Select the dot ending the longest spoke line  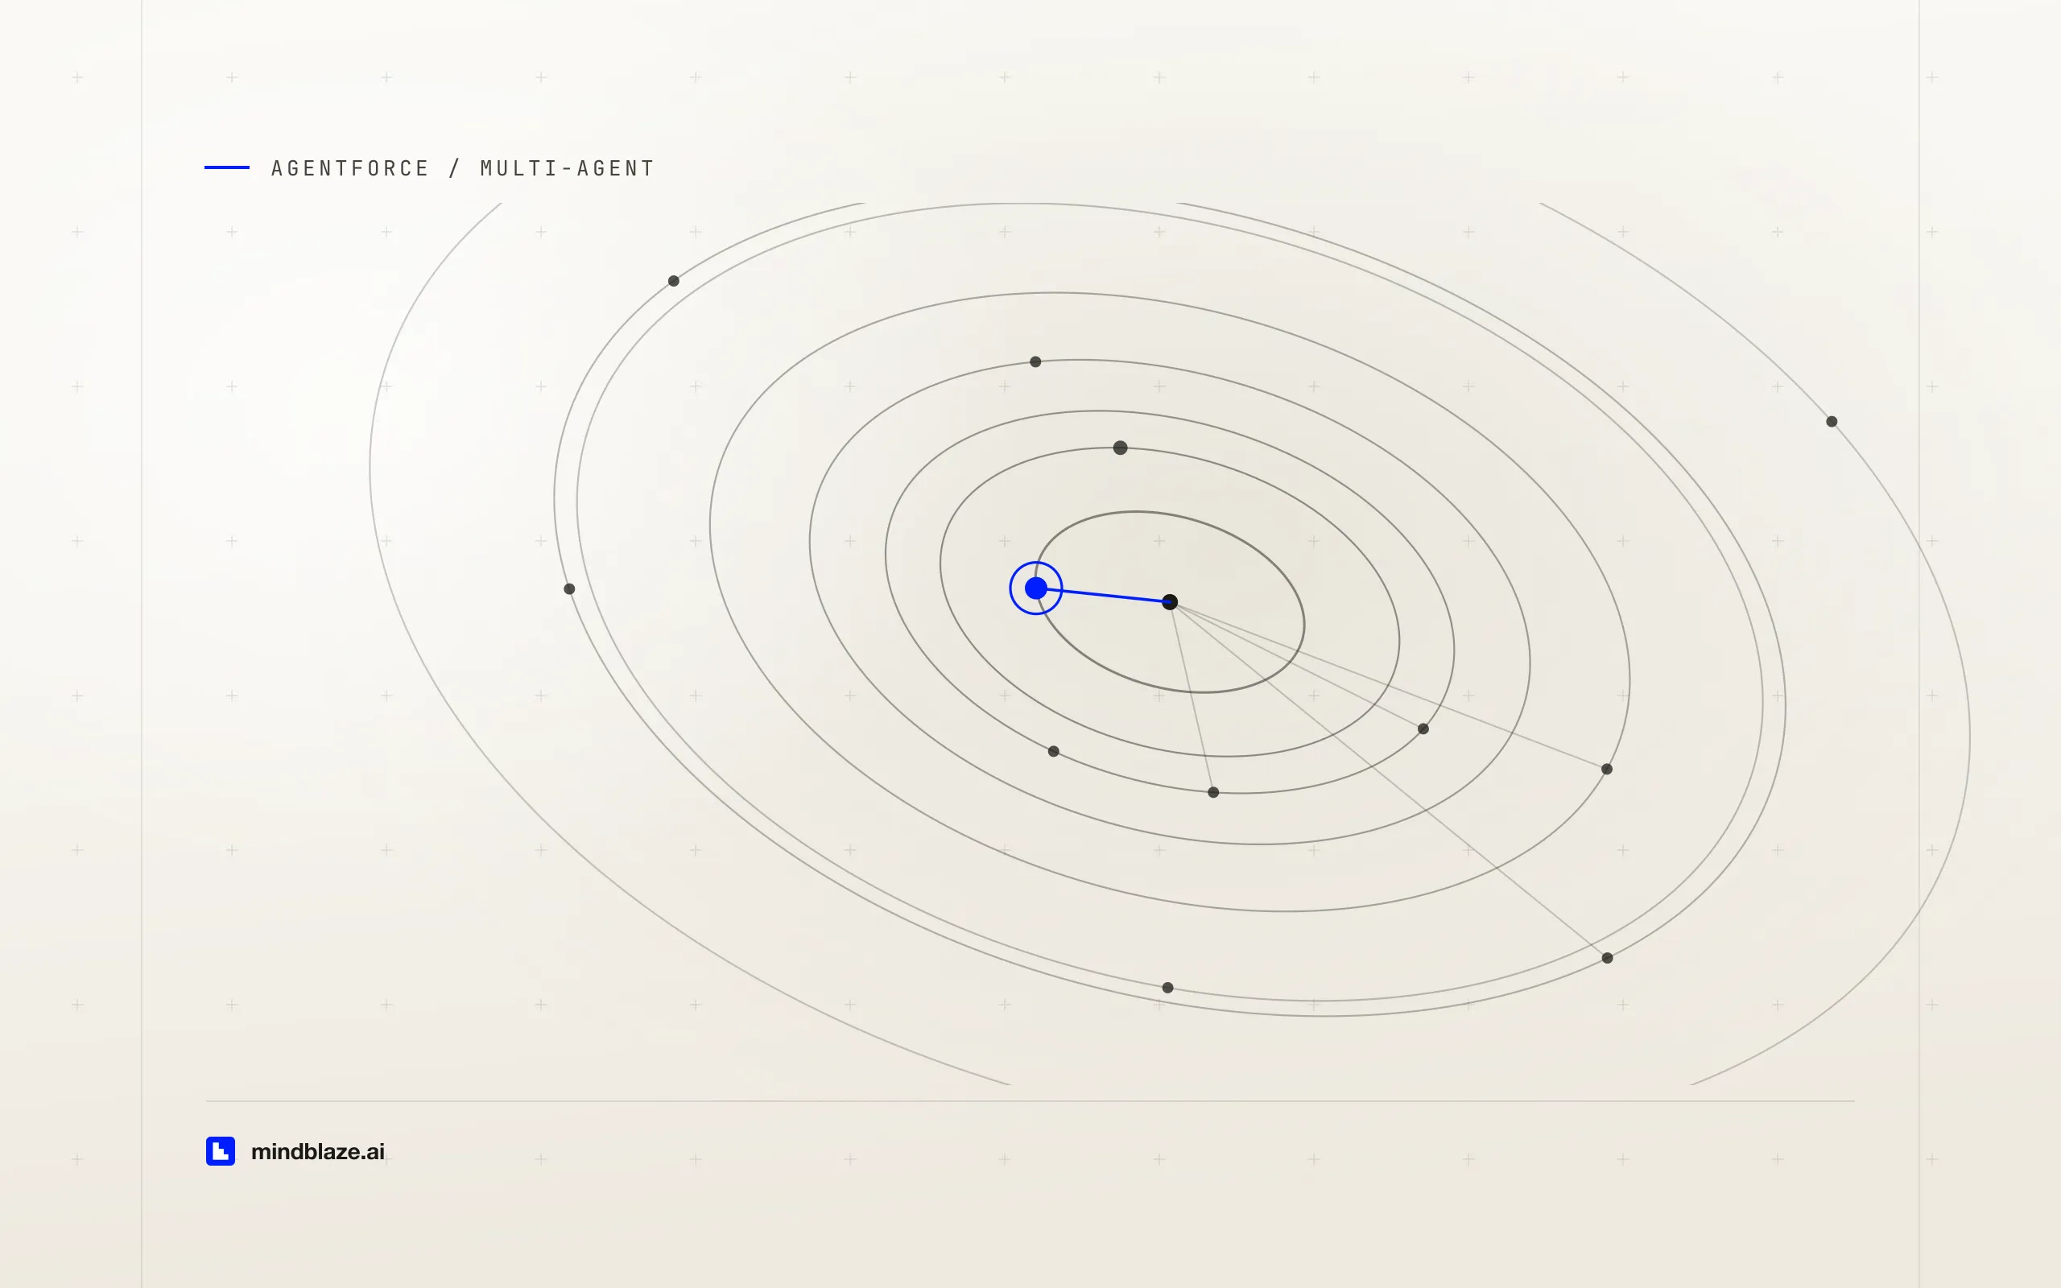click(1607, 957)
